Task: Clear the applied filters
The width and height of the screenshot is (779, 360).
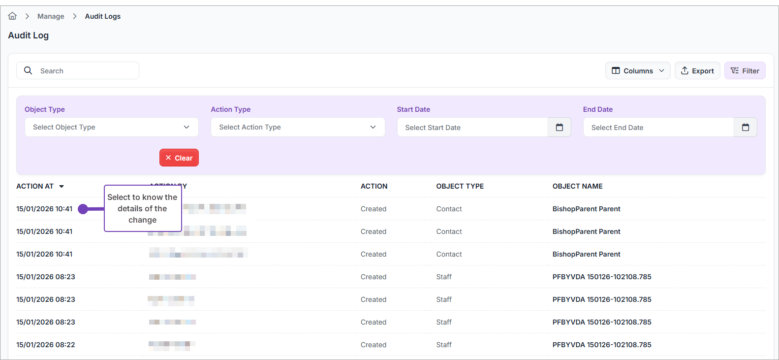Action: click(179, 158)
